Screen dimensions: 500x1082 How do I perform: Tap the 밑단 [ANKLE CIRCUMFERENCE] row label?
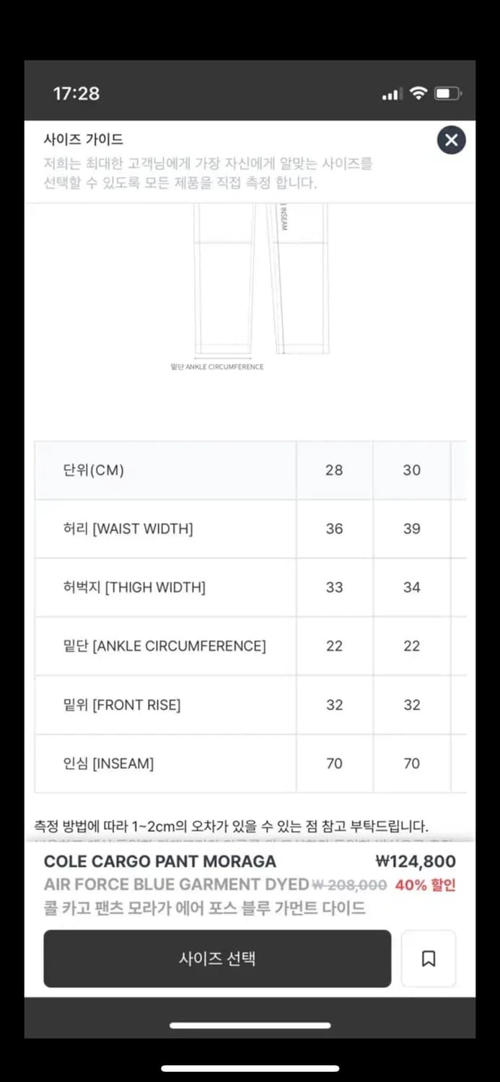(165, 646)
